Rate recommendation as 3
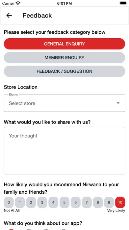This screenshot has height=230, width=129. point(42,203)
